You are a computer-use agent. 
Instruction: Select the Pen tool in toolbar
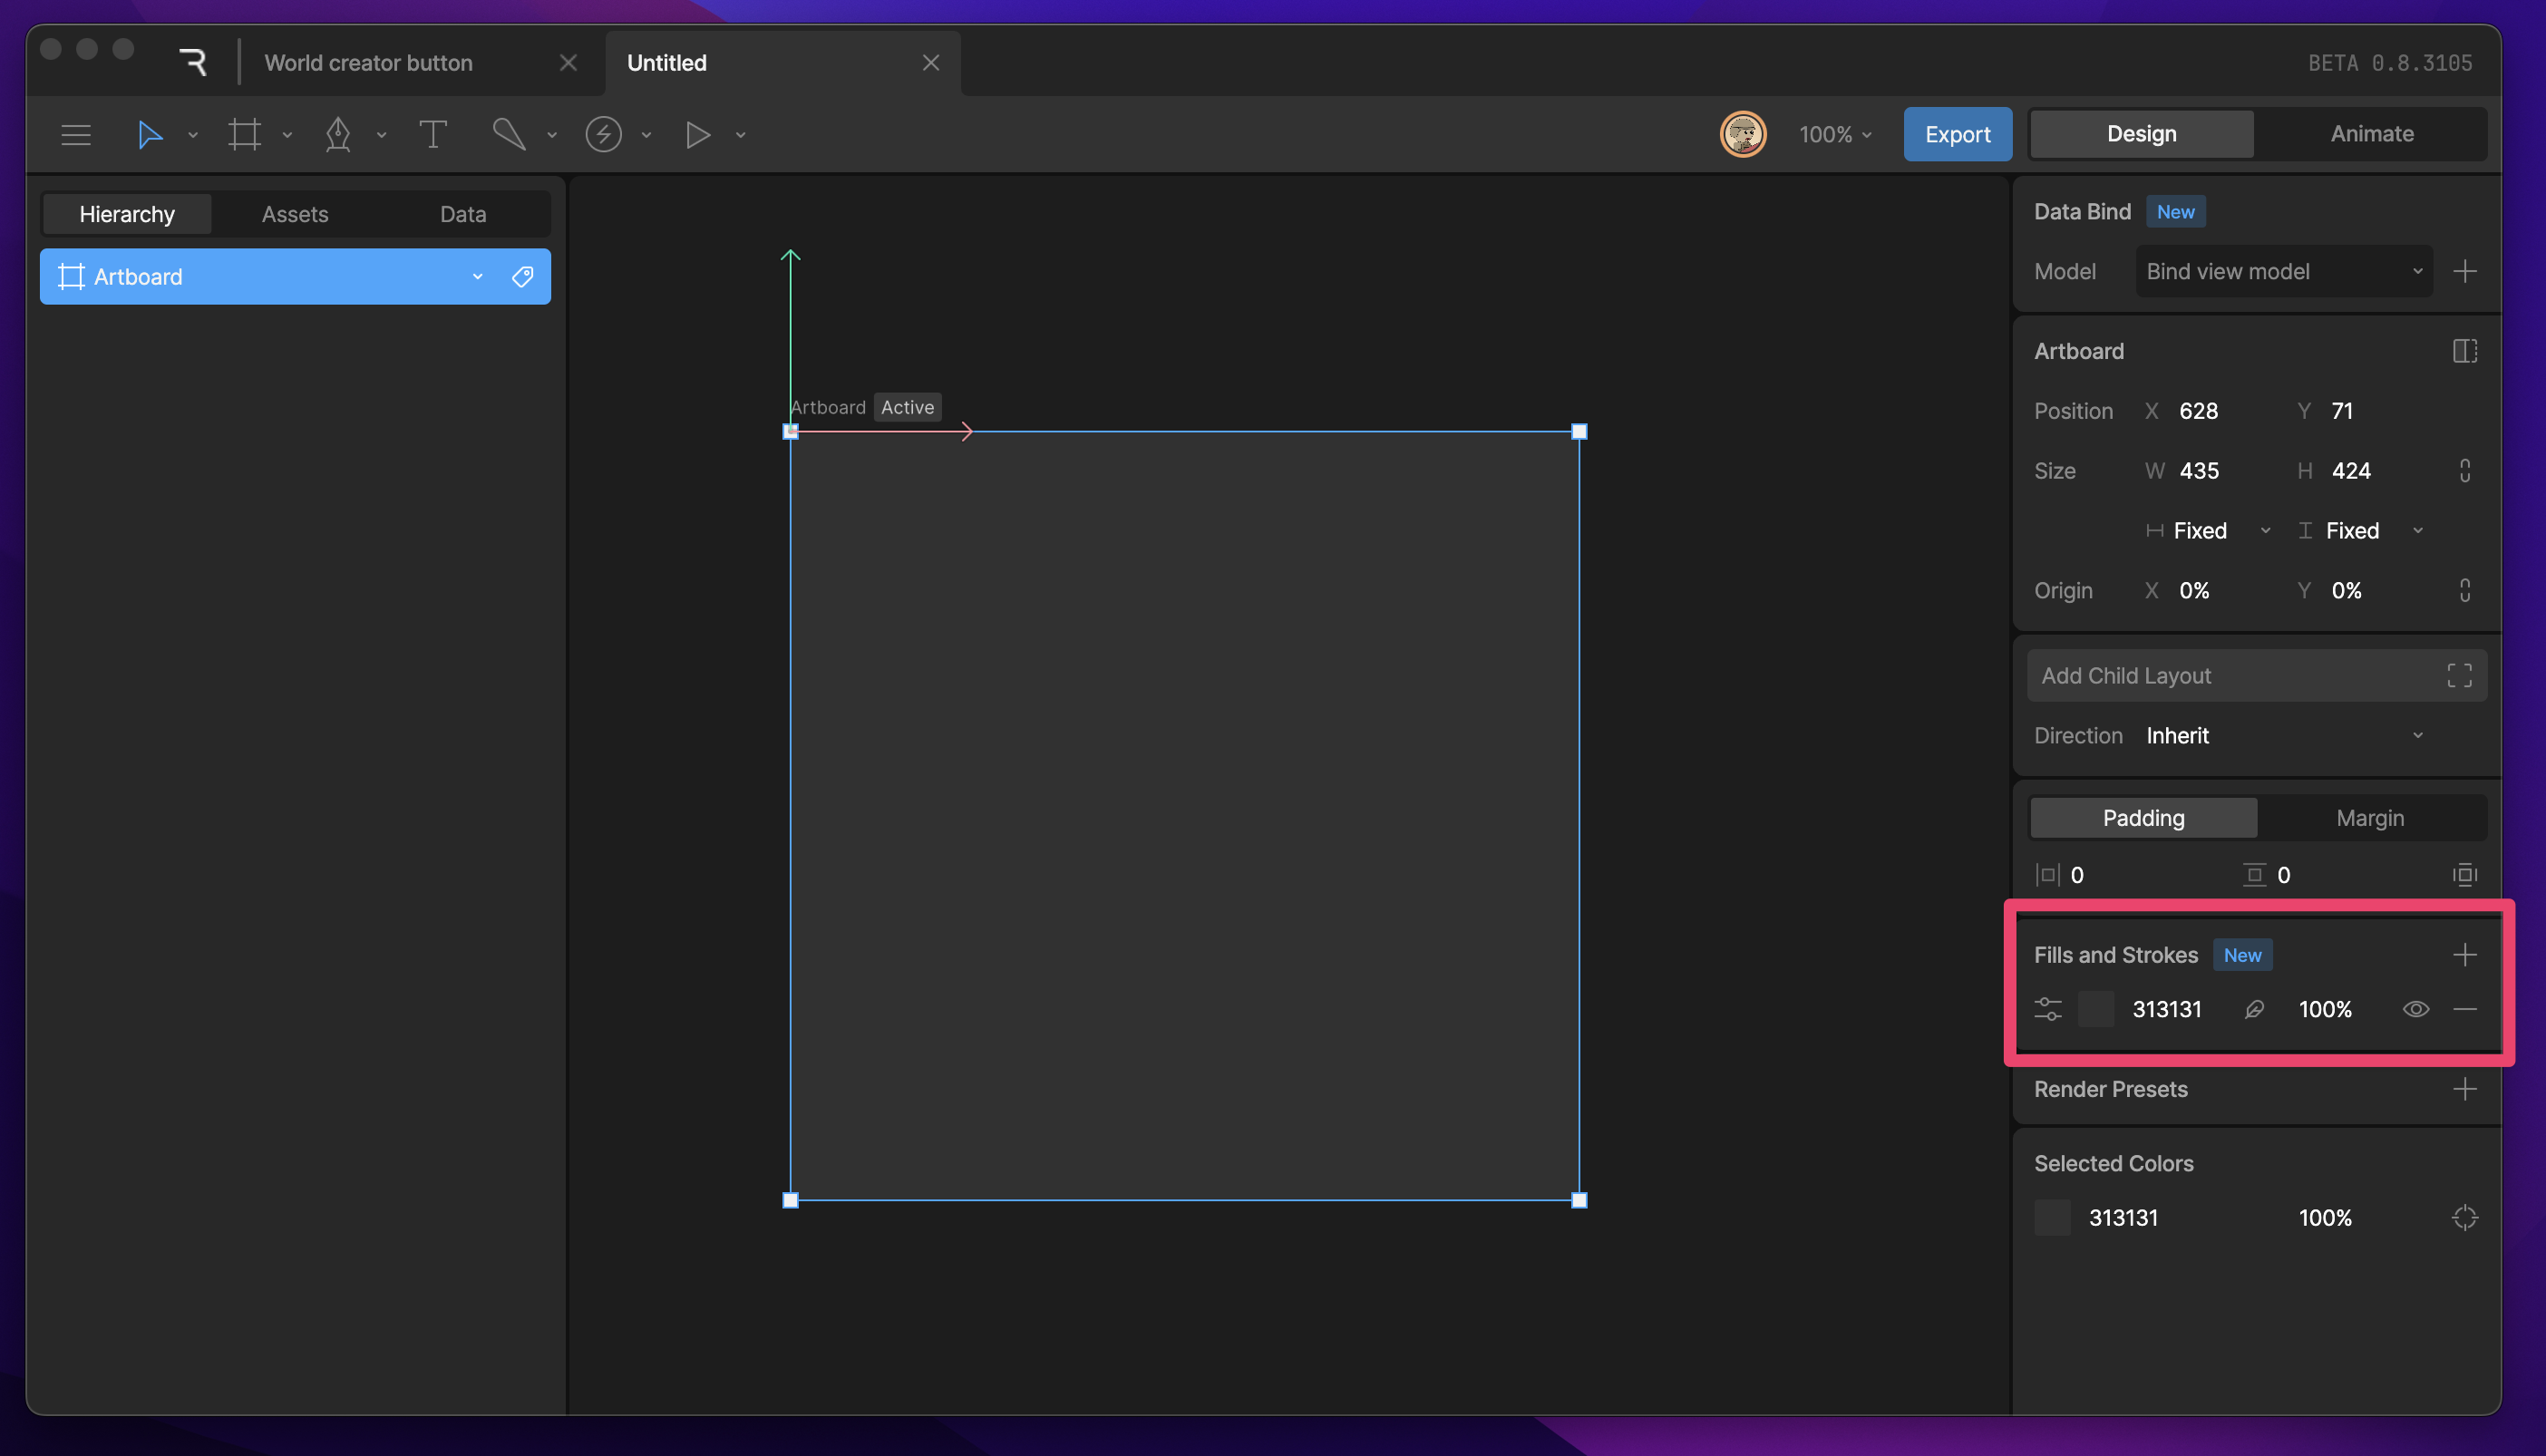[338, 134]
